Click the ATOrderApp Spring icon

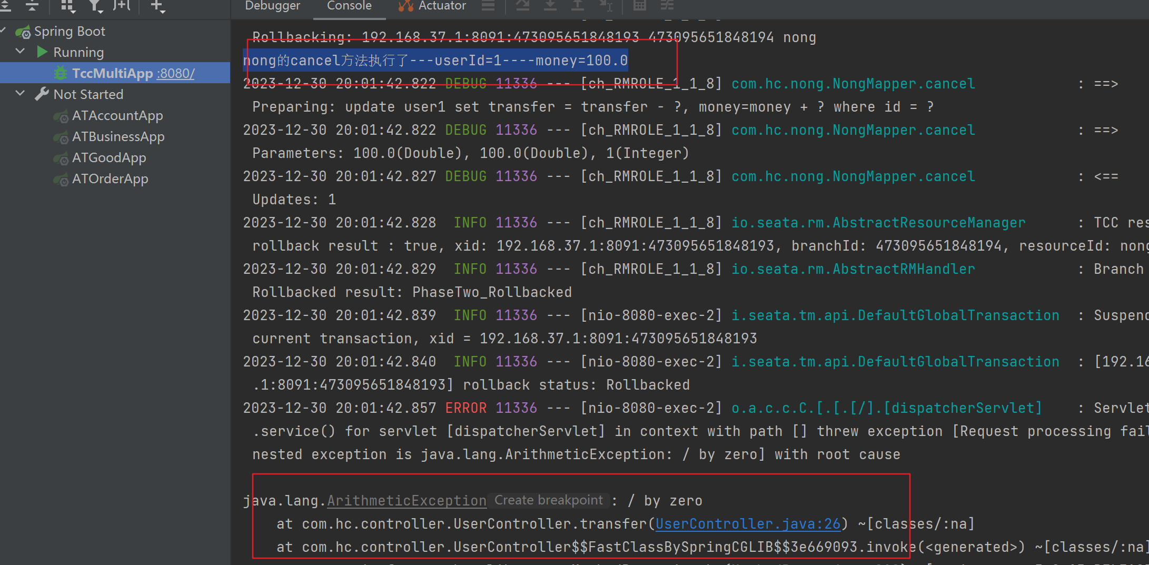61,180
